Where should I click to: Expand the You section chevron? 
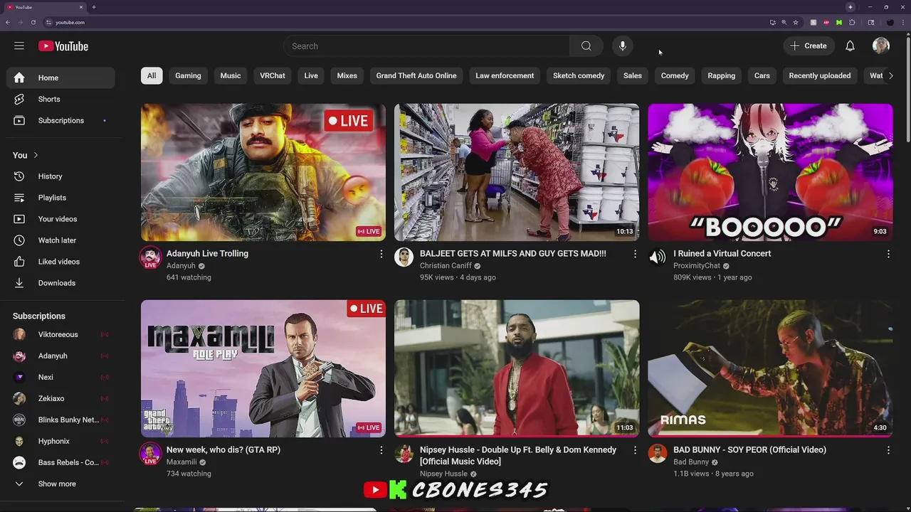(36, 155)
